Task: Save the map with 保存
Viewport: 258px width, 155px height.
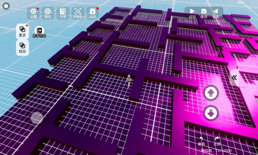Action: click(204, 13)
